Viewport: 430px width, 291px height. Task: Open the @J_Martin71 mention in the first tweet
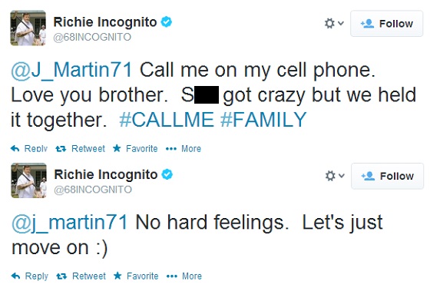point(72,70)
